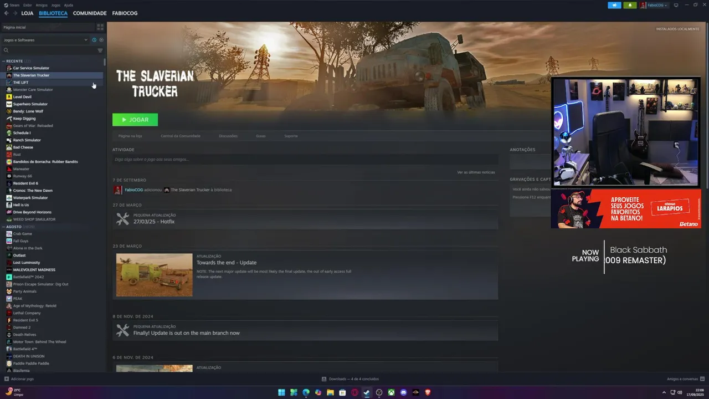Open the Xbox app from taskbar
The width and height of the screenshot is (709, 399).
(391, 392)
